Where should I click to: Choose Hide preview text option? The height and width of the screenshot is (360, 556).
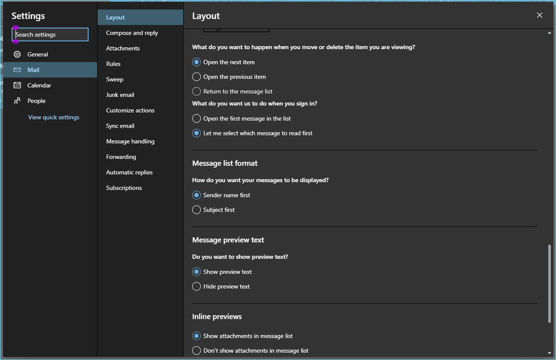[196, 286]
